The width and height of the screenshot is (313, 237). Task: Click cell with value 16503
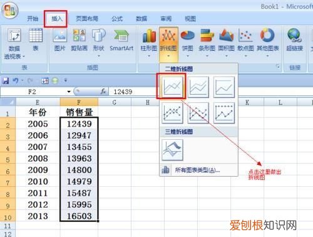79,216
